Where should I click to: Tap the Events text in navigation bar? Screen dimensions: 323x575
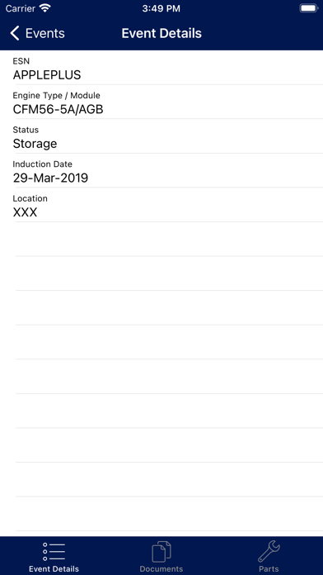pos(45,33)
